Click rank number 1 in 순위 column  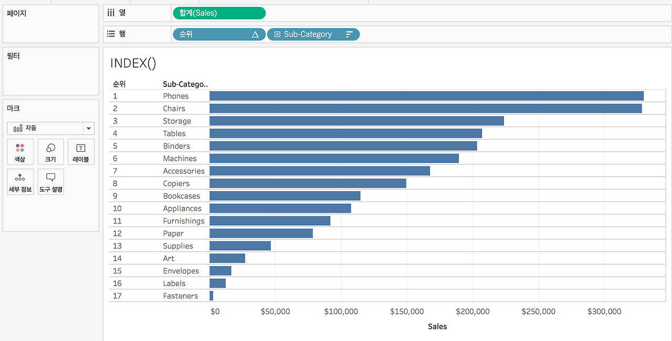[x=115, y=96]
